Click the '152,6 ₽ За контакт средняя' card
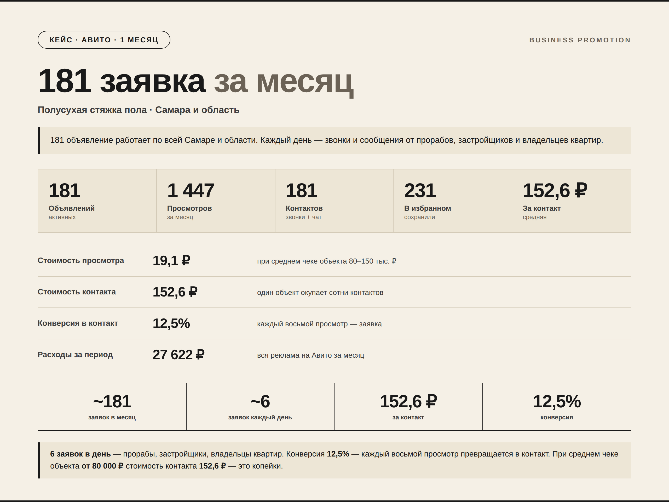 click(571, 201)
